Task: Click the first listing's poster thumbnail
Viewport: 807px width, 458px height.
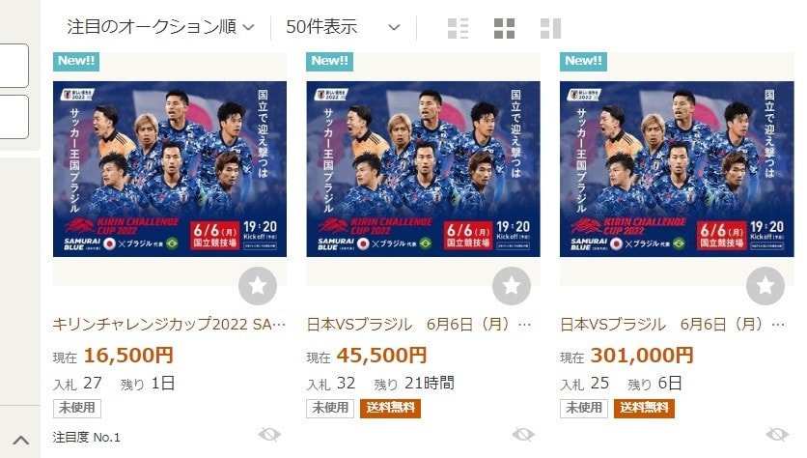Action: pos(170,169)
